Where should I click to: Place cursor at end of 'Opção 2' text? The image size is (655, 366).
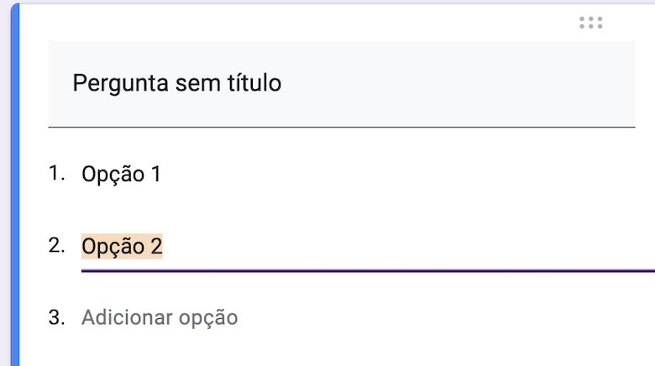163,246
